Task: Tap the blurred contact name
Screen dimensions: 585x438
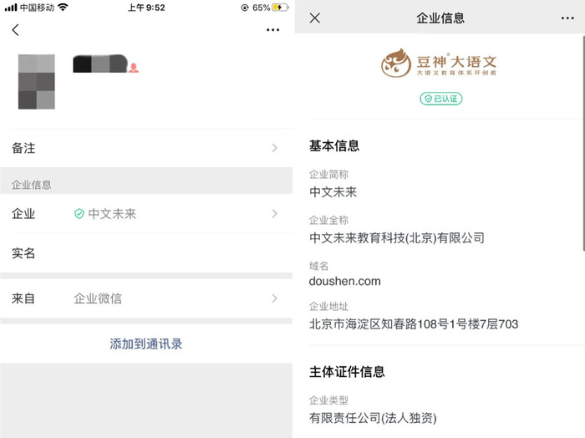Action: pos(100,64)
